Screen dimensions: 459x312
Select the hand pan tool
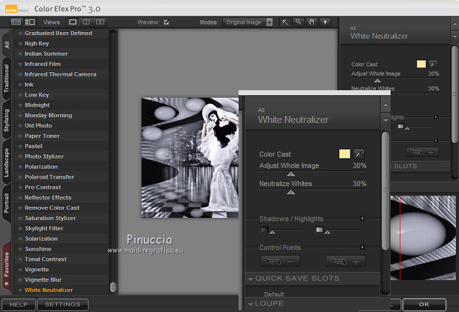pos(311,22)
